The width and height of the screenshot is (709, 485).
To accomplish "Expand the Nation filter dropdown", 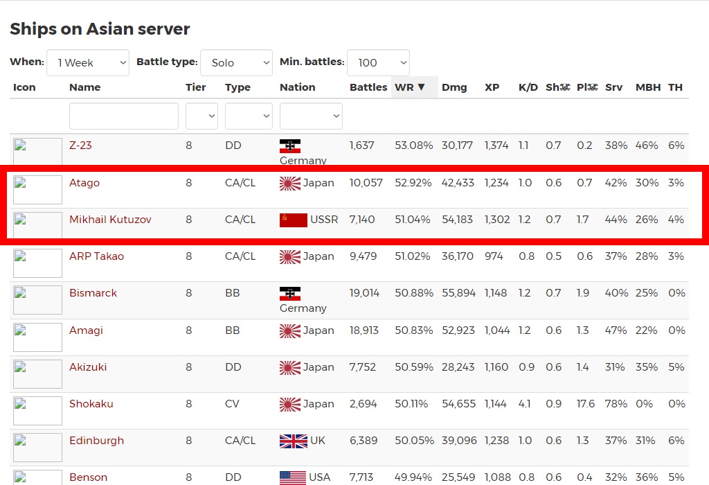I will pyautogui.click(x=311, y=116).
